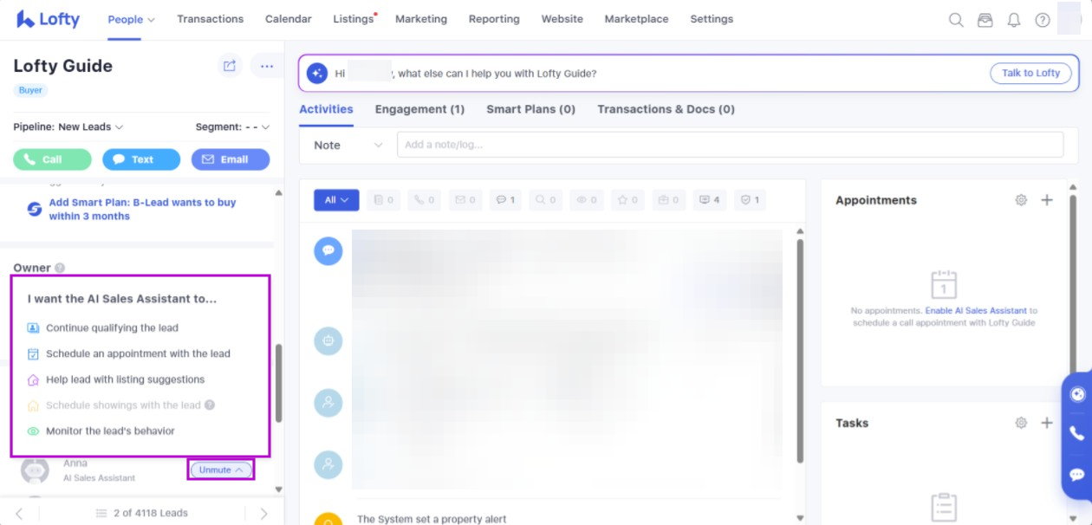The image size is (1092, 525).
Task: Open the Transactions menu
Action: coord(210,19)
